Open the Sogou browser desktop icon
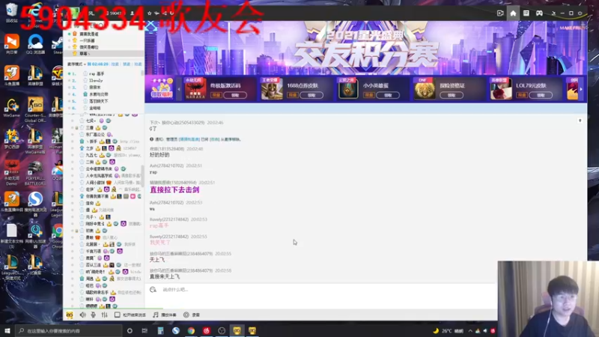Viewport: 599px width, 337px height. (35, 204)
